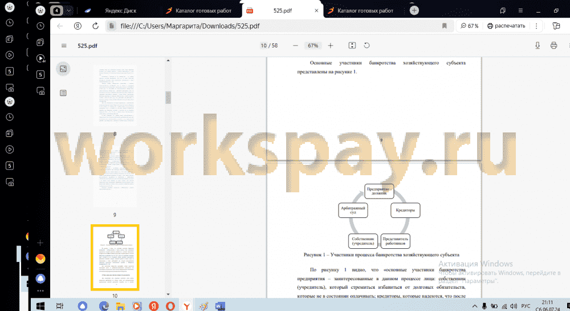
Task: Click the 67 % zoom indicator in address bar
Action: (470, 26)
